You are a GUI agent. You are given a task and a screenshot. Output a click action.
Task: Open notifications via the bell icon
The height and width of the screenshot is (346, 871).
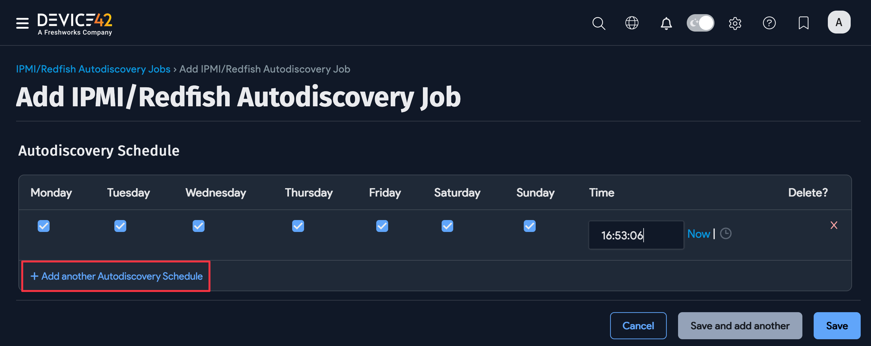click(x=666, y=23)
